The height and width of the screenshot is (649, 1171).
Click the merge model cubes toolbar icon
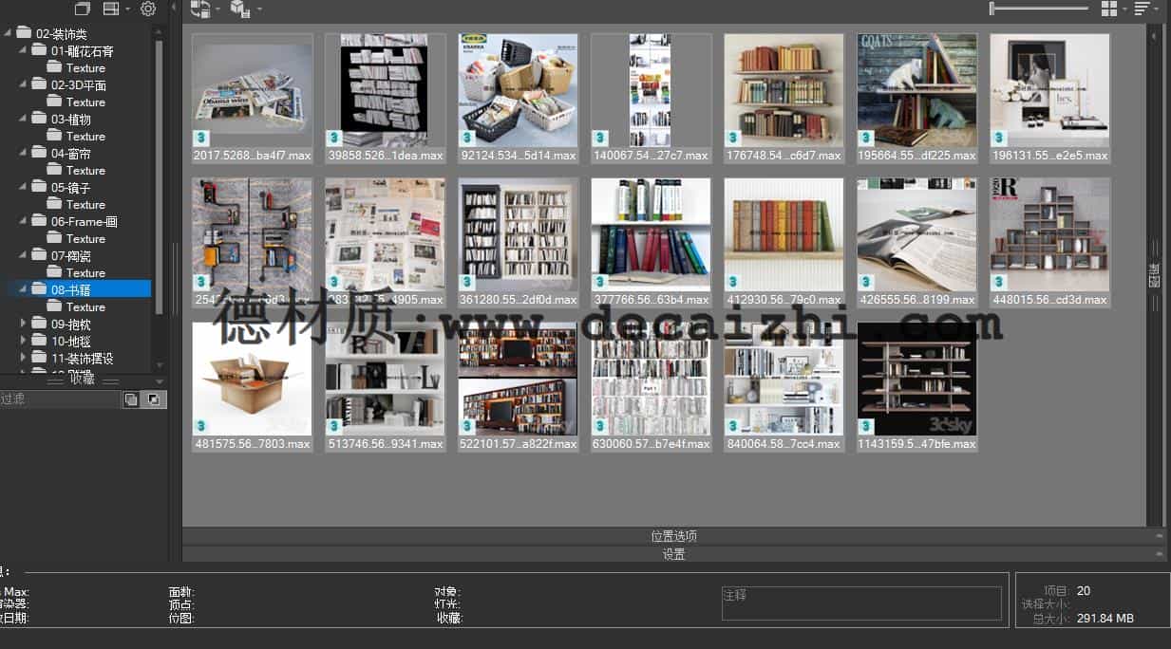point(240,9)
